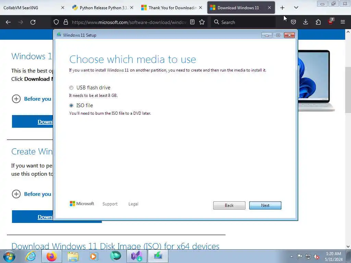Open the tracking protection shield icon
Viewport: 351px width, 263px height.
56,22
